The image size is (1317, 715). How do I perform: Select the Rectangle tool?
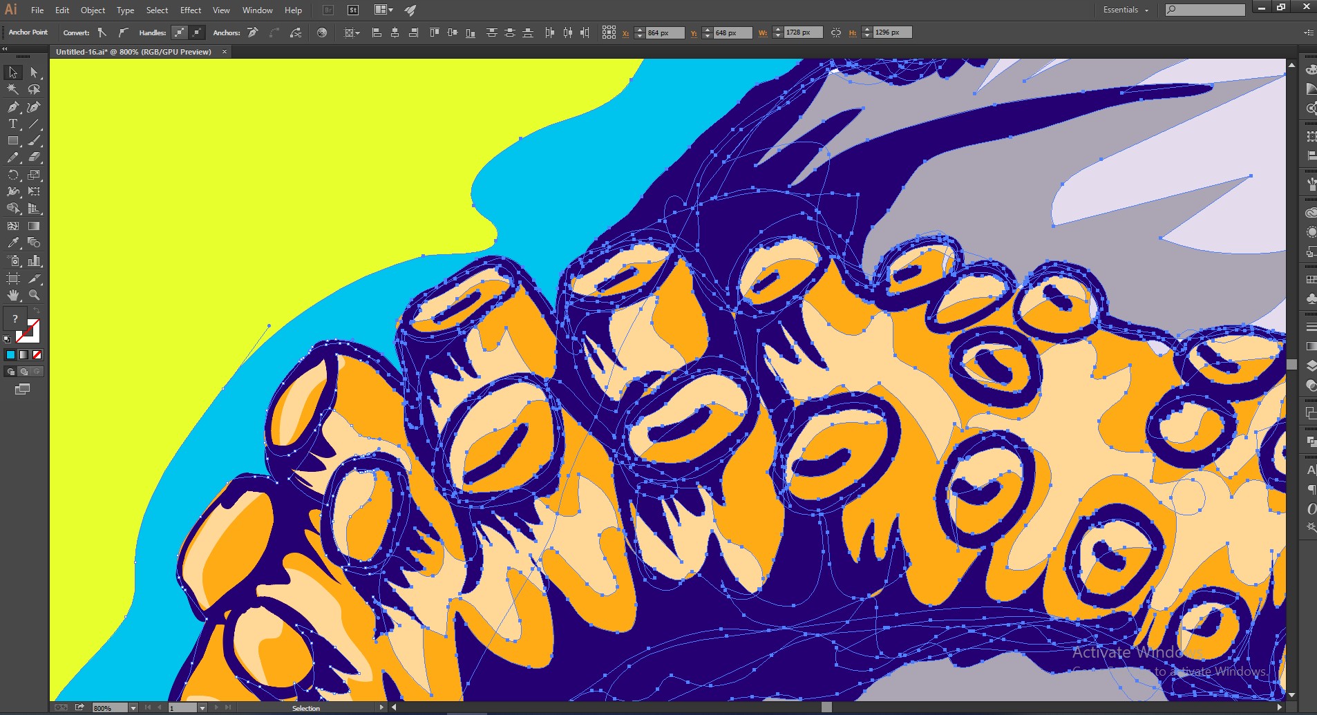(x=13, y=140)
